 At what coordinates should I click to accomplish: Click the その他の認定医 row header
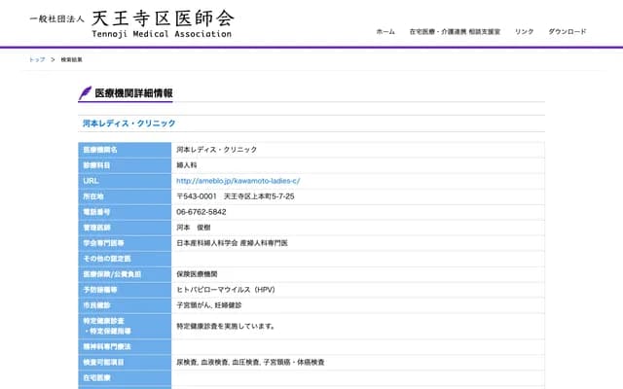point(125,259)
